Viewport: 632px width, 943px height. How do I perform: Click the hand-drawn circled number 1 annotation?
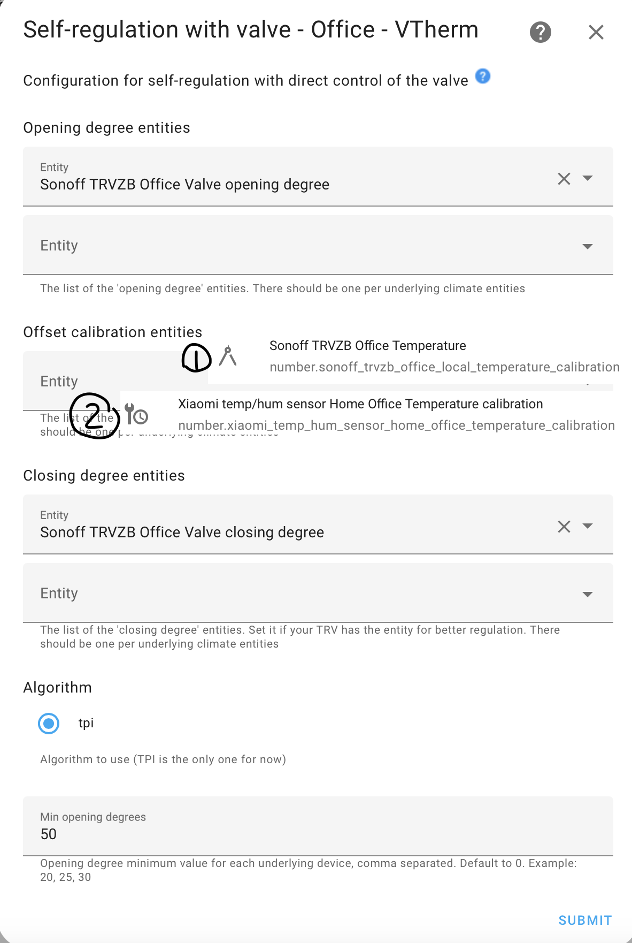click(196, 358)
